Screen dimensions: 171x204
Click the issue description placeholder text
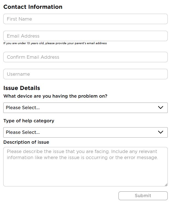coord(82,154)
